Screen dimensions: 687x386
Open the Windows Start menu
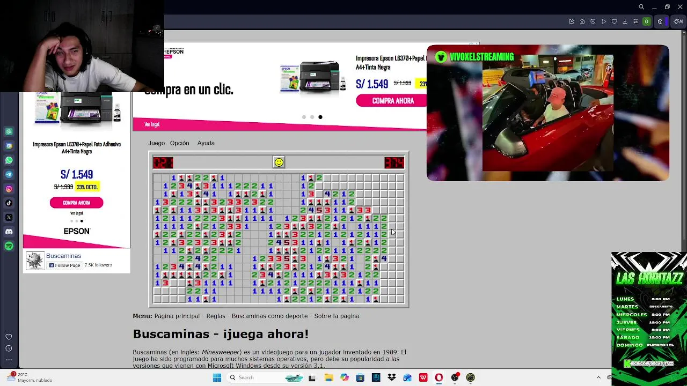[217, 377]
